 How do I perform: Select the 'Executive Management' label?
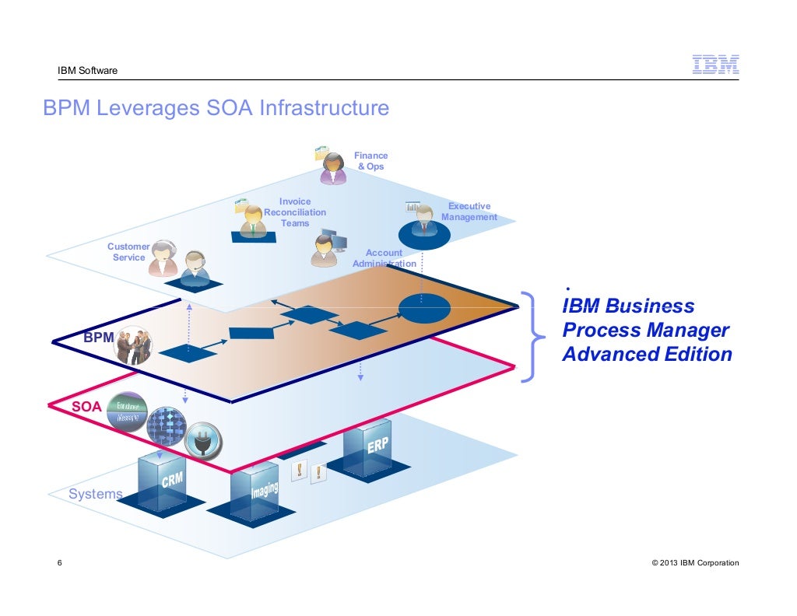pyautogui.click(x=469, y=212)
